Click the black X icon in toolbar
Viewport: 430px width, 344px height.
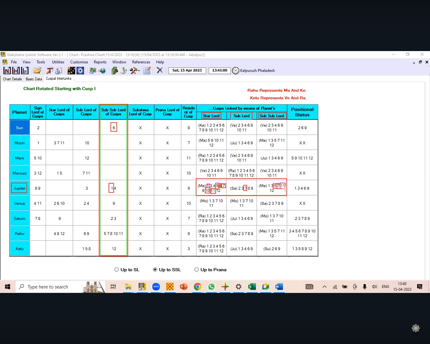160,70
